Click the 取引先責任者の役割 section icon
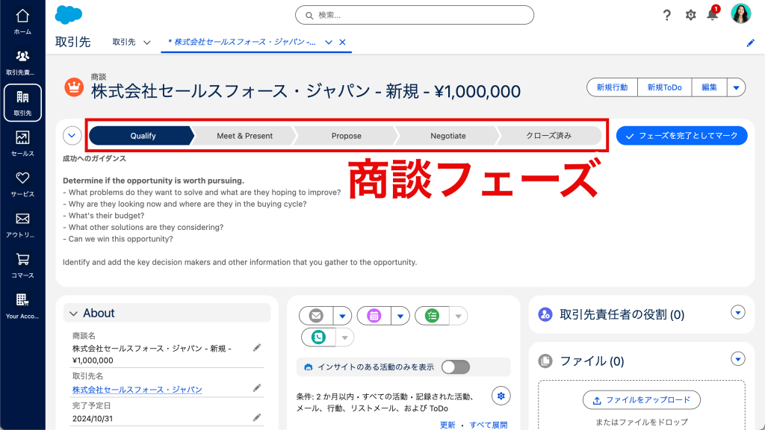Image resolution: width=765 pixels, height=430 pixels. pos(545,314)
